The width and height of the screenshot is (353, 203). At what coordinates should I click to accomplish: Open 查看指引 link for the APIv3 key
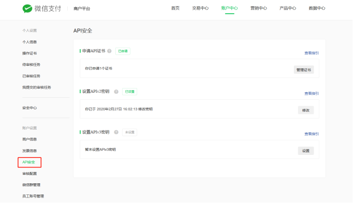[x=311, y=134]
